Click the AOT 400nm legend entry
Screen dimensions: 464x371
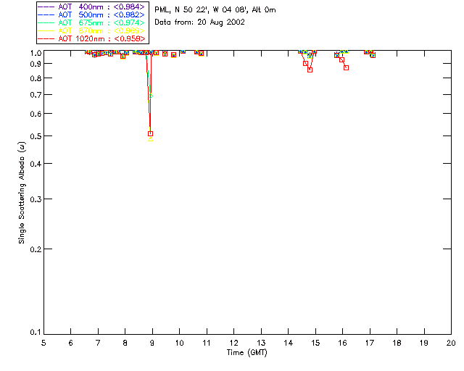91,7
